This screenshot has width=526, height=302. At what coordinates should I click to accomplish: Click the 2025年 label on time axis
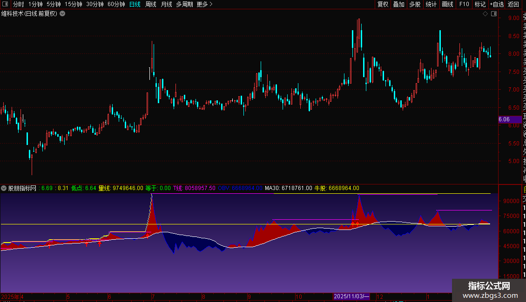tap(10, 296)
